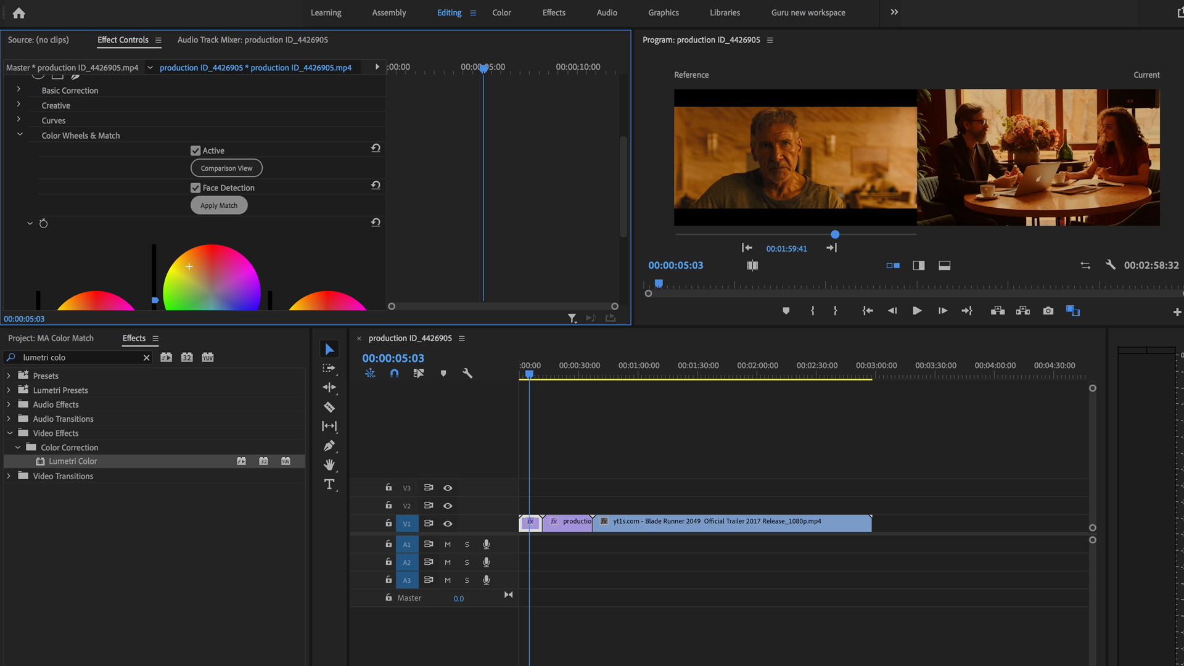Open timeline wrench display settings

point(467,373)
